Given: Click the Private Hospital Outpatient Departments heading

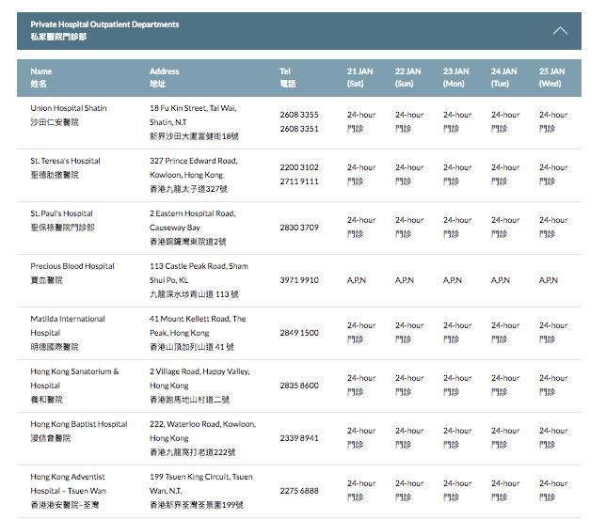Looking at the screenshot, I should [104, 24].
